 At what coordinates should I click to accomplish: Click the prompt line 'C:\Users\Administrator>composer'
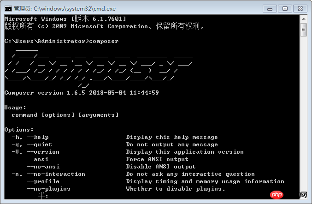point(61,41)
